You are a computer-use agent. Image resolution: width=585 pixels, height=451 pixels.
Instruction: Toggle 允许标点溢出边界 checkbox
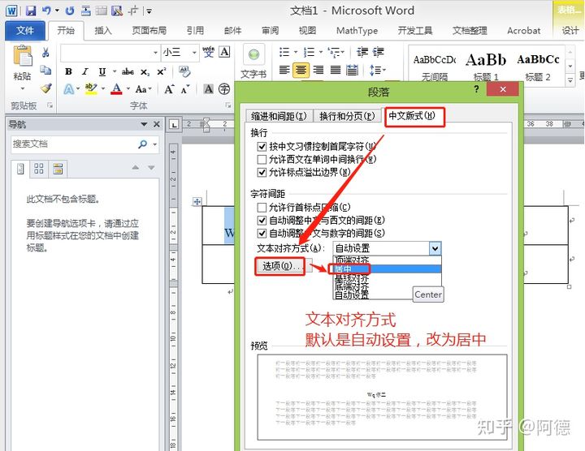pos(262,172)
